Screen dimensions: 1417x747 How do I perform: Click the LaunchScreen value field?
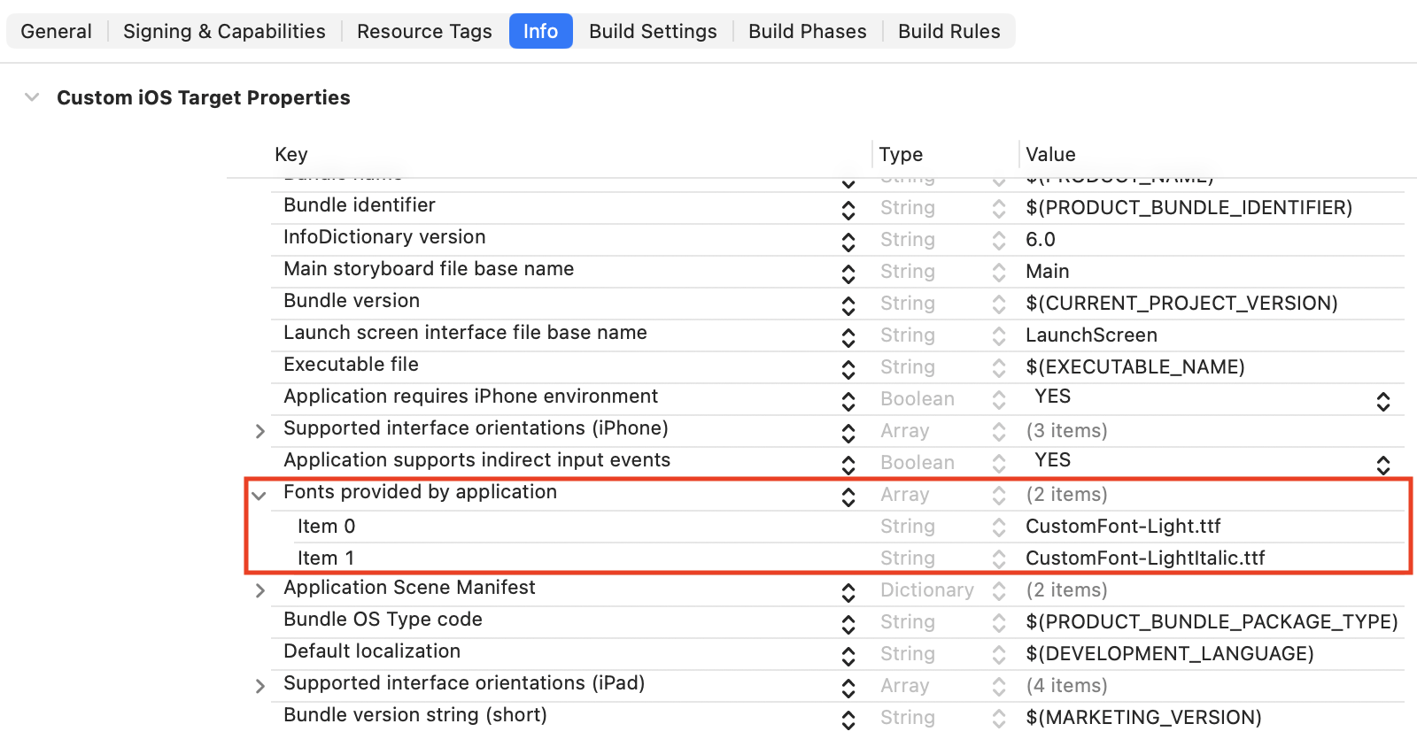click(x=1091, y=335)
